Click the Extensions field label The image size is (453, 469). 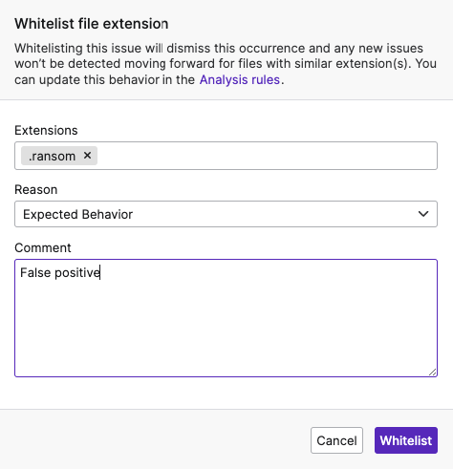click(x=46, y=130)
